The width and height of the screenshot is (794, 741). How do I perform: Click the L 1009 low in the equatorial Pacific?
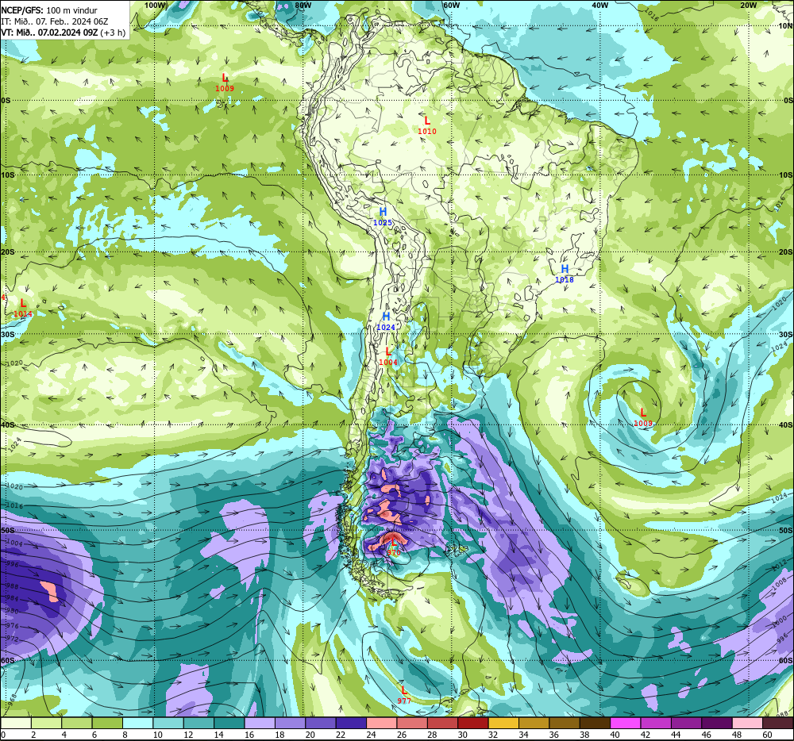(x=225, y=83)
